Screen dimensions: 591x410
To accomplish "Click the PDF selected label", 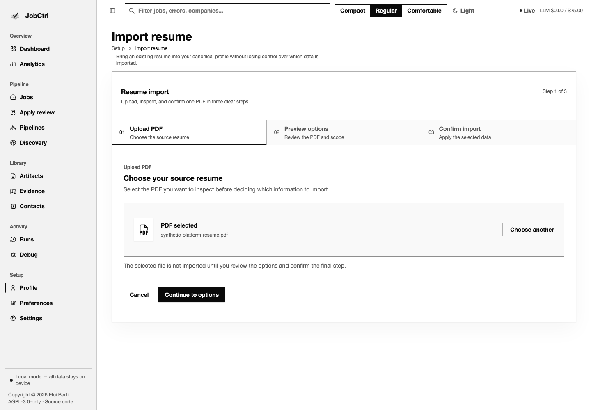I will (x=179, y=225).
